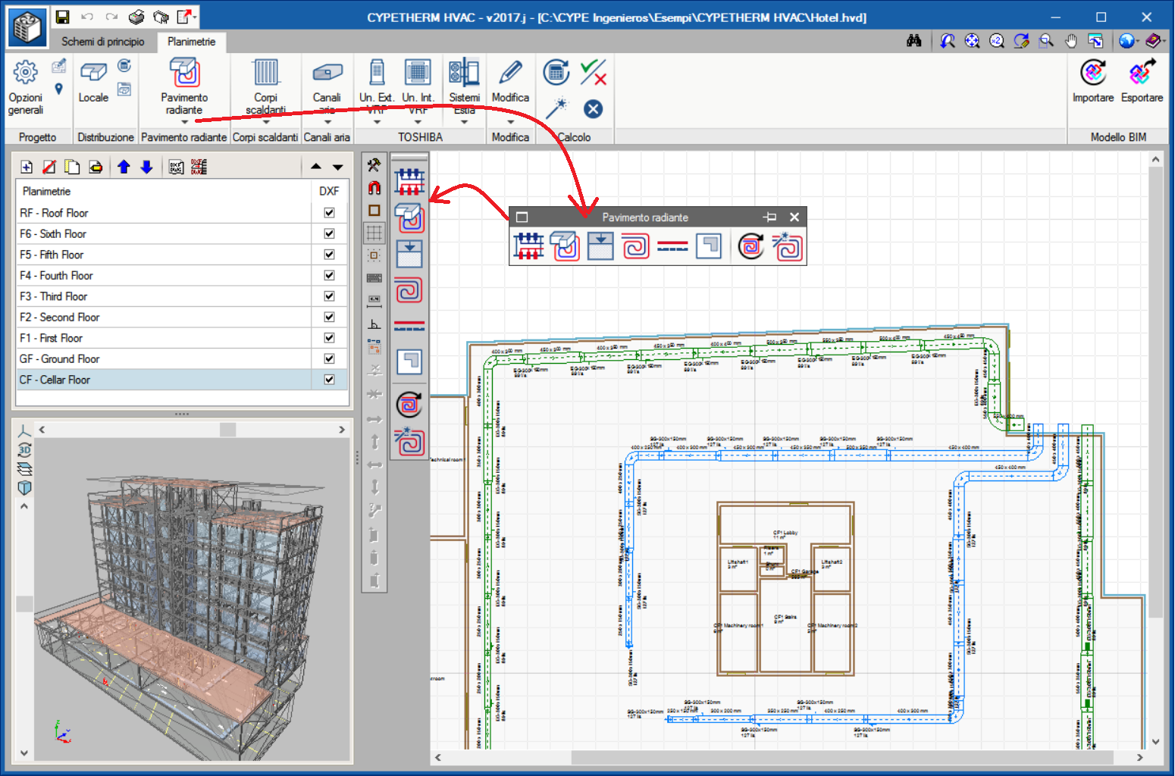The width and height of the screenshot is (1175, 776).
Task: Click the blue circle X icon in Calcolo
Action: (x=593, y=109)
